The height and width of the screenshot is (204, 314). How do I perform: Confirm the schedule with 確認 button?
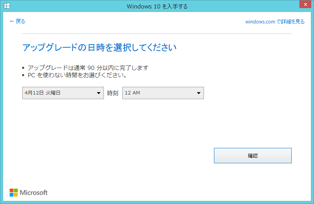tap(253, 156)
